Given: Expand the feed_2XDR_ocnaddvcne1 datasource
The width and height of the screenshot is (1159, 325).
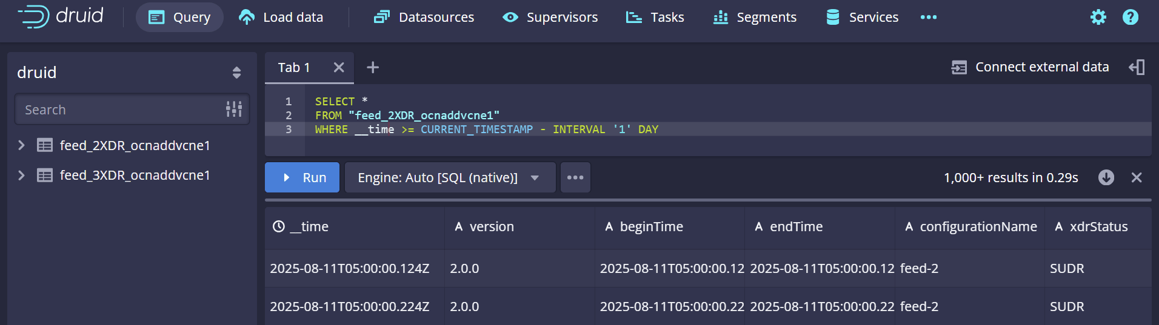Looking at the screenshot, I should coord(22,145).
